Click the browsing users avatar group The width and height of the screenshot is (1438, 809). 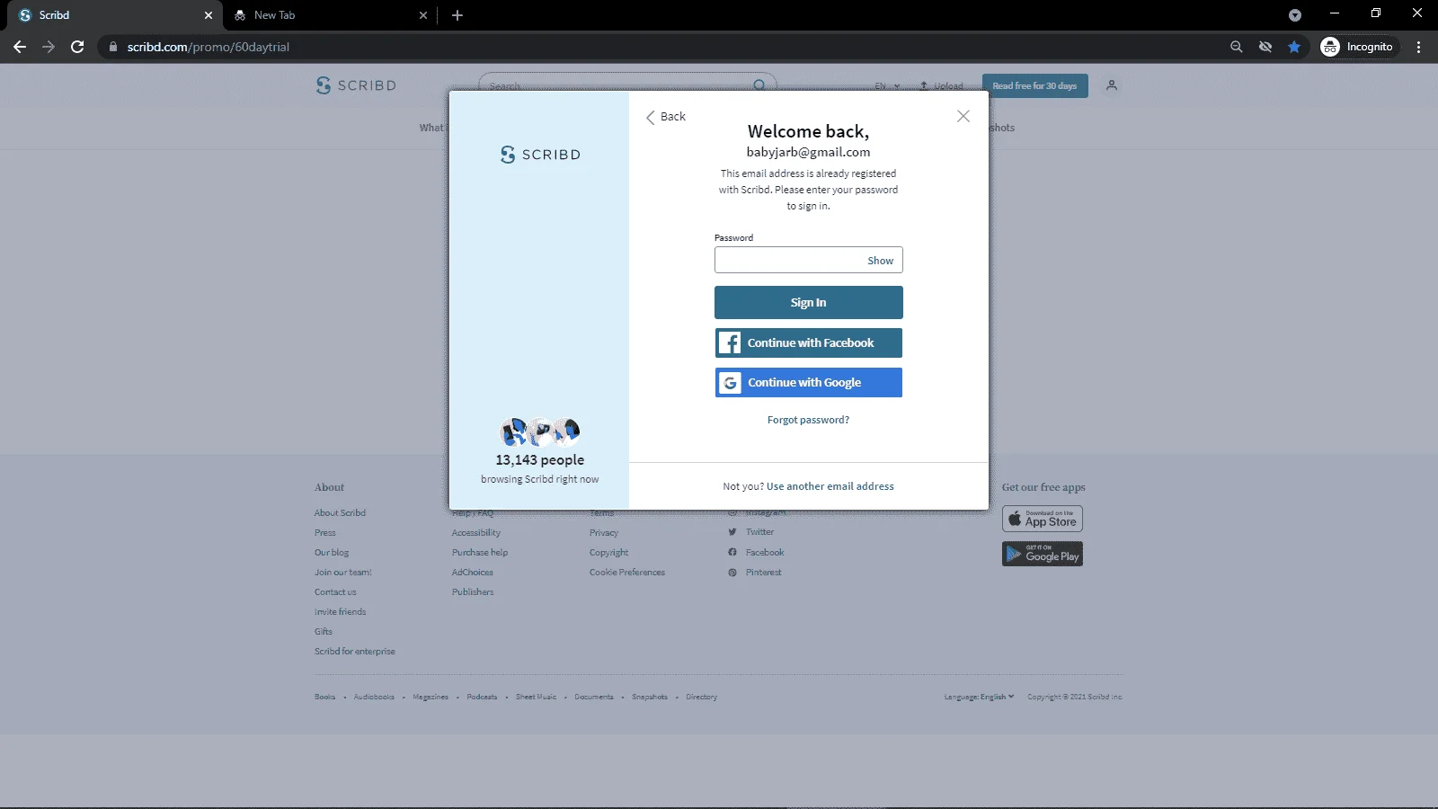539,432
